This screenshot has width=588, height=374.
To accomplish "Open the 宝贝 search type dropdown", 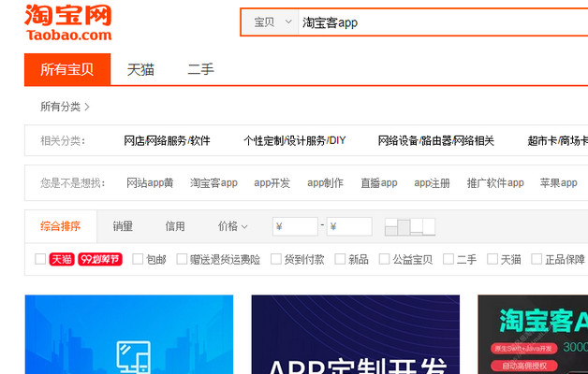I will point(270,22).
